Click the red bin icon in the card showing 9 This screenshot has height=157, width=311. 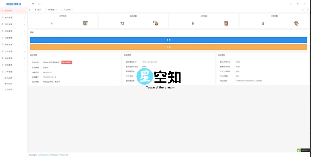point(226,23)
